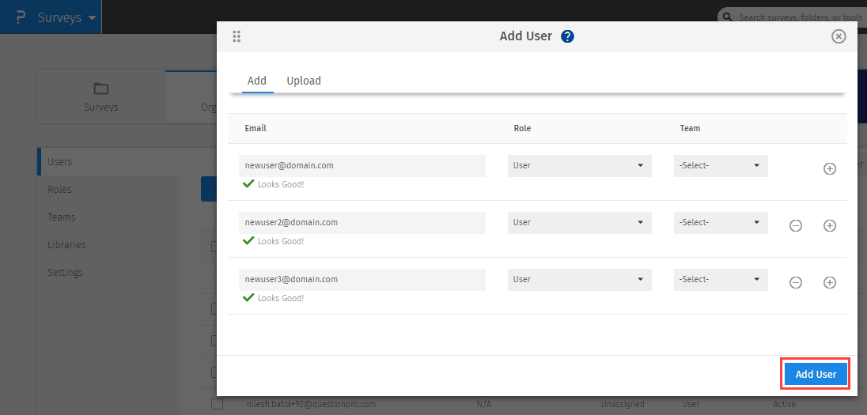Add a row after newuser3@domain.com with the plus icon
This screenshot has height=415, width=867.
pyautogui.click(x=829, y=282)
